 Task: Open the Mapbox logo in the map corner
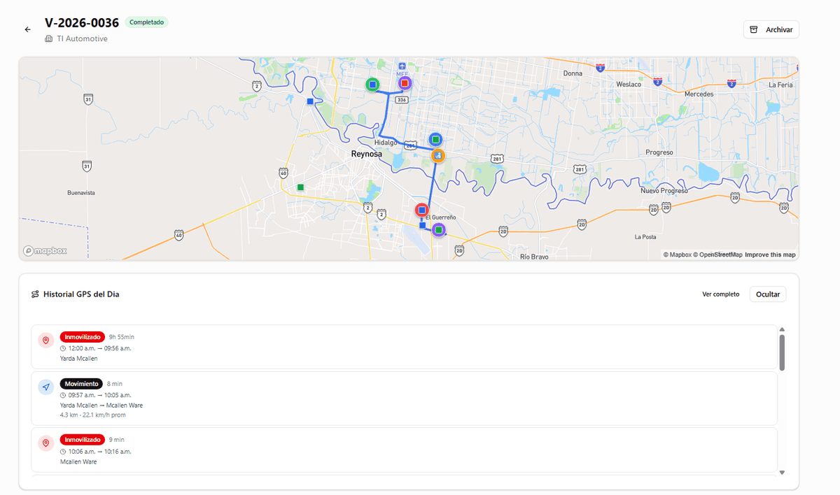click(x=44, y=250)
